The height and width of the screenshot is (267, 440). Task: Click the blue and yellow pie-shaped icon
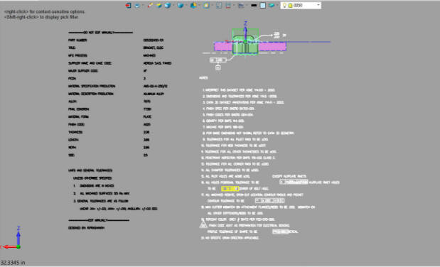193,6
